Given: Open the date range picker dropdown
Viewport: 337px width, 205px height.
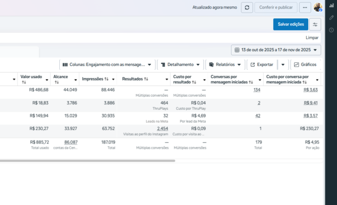Looking at the screenshot, I should 276,50.
